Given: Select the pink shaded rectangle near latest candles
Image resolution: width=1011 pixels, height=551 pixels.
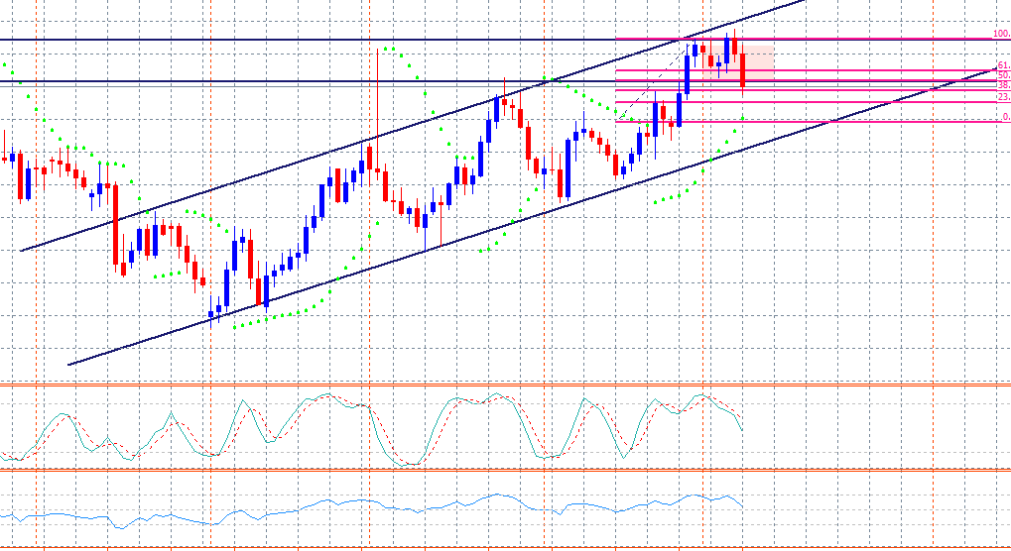Looking at the screenshot, I should 737,62.
